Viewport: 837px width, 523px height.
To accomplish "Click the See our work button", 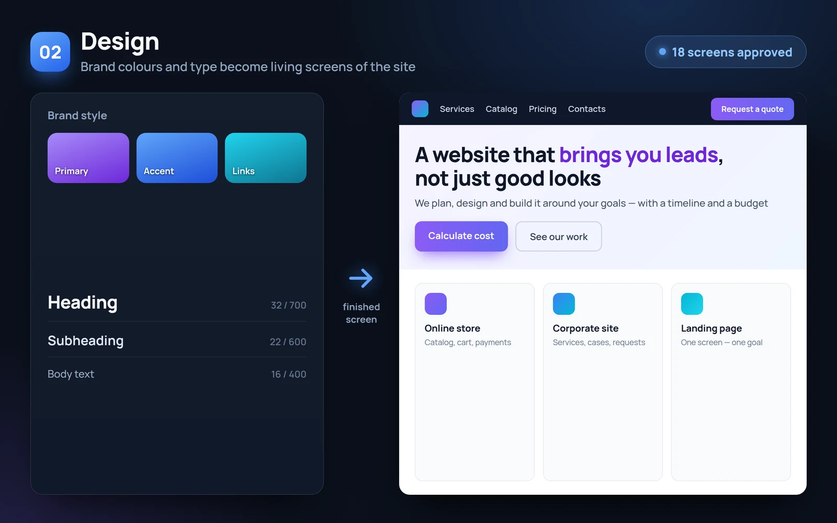I will [x=559, y=236].
